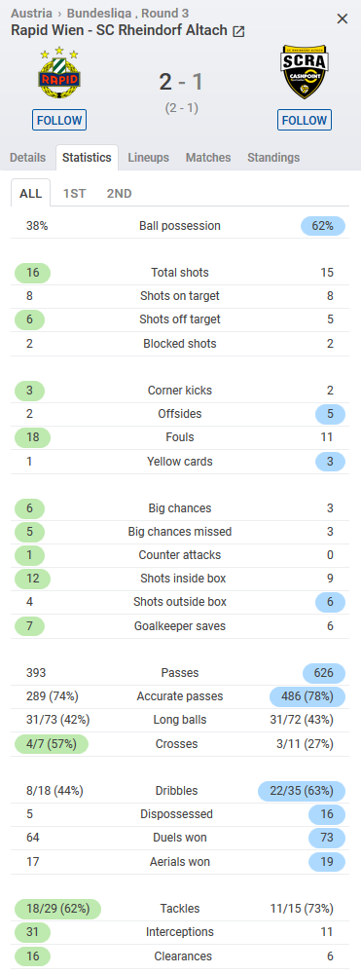361x974 pixels.
Task: Click the SCRA Altach club crest
Action: pos(304,73)
